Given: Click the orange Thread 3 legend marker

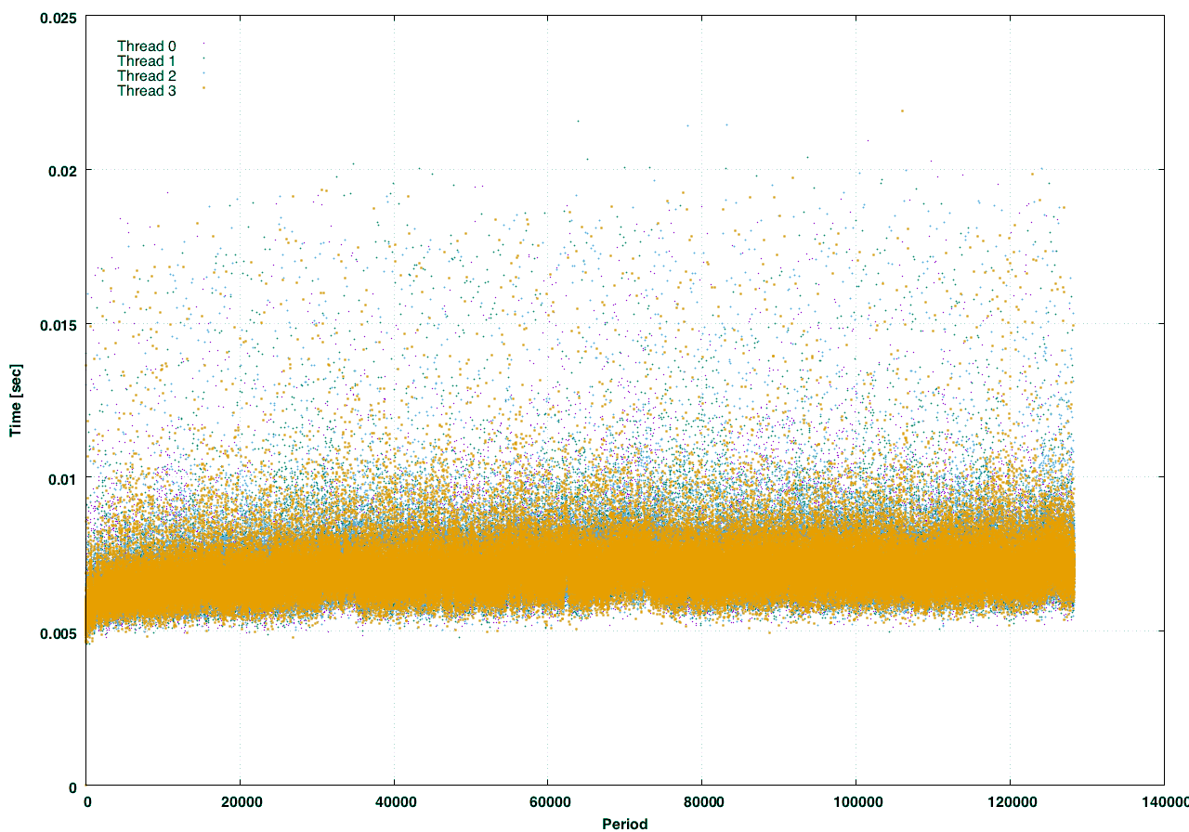Looking at the screenshot, I should pyautogui.click(x=203, y=89).
